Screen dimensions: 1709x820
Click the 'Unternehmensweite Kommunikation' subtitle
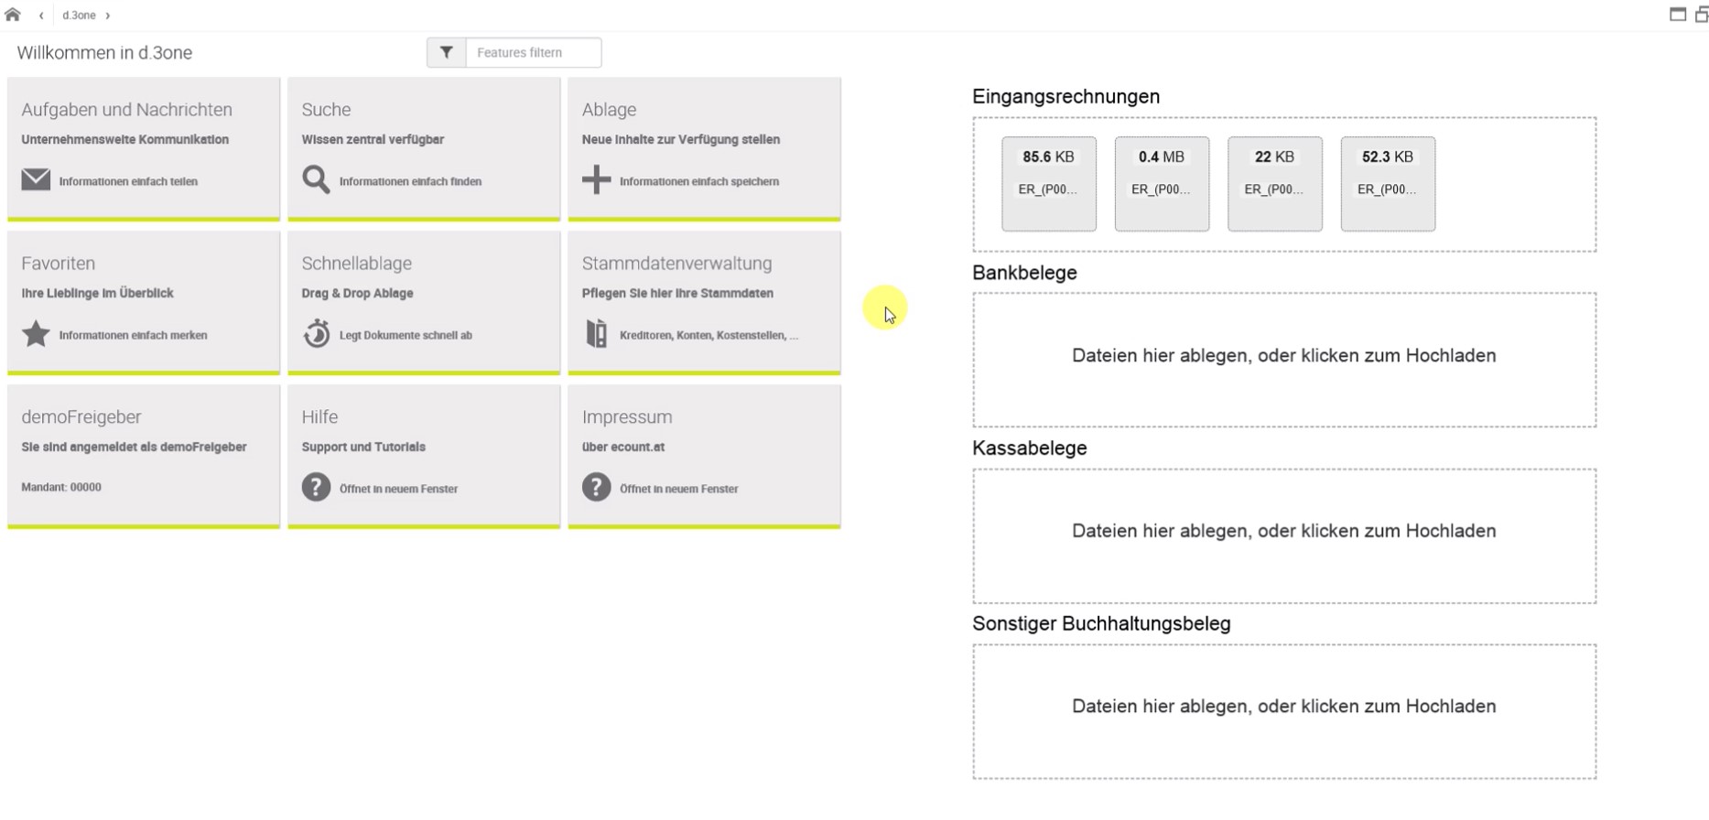124,139
